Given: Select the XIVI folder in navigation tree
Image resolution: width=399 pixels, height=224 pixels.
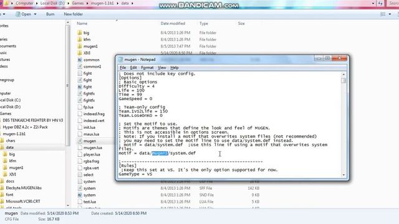Looking at the screenshot, I should click(x=12, y=174).
